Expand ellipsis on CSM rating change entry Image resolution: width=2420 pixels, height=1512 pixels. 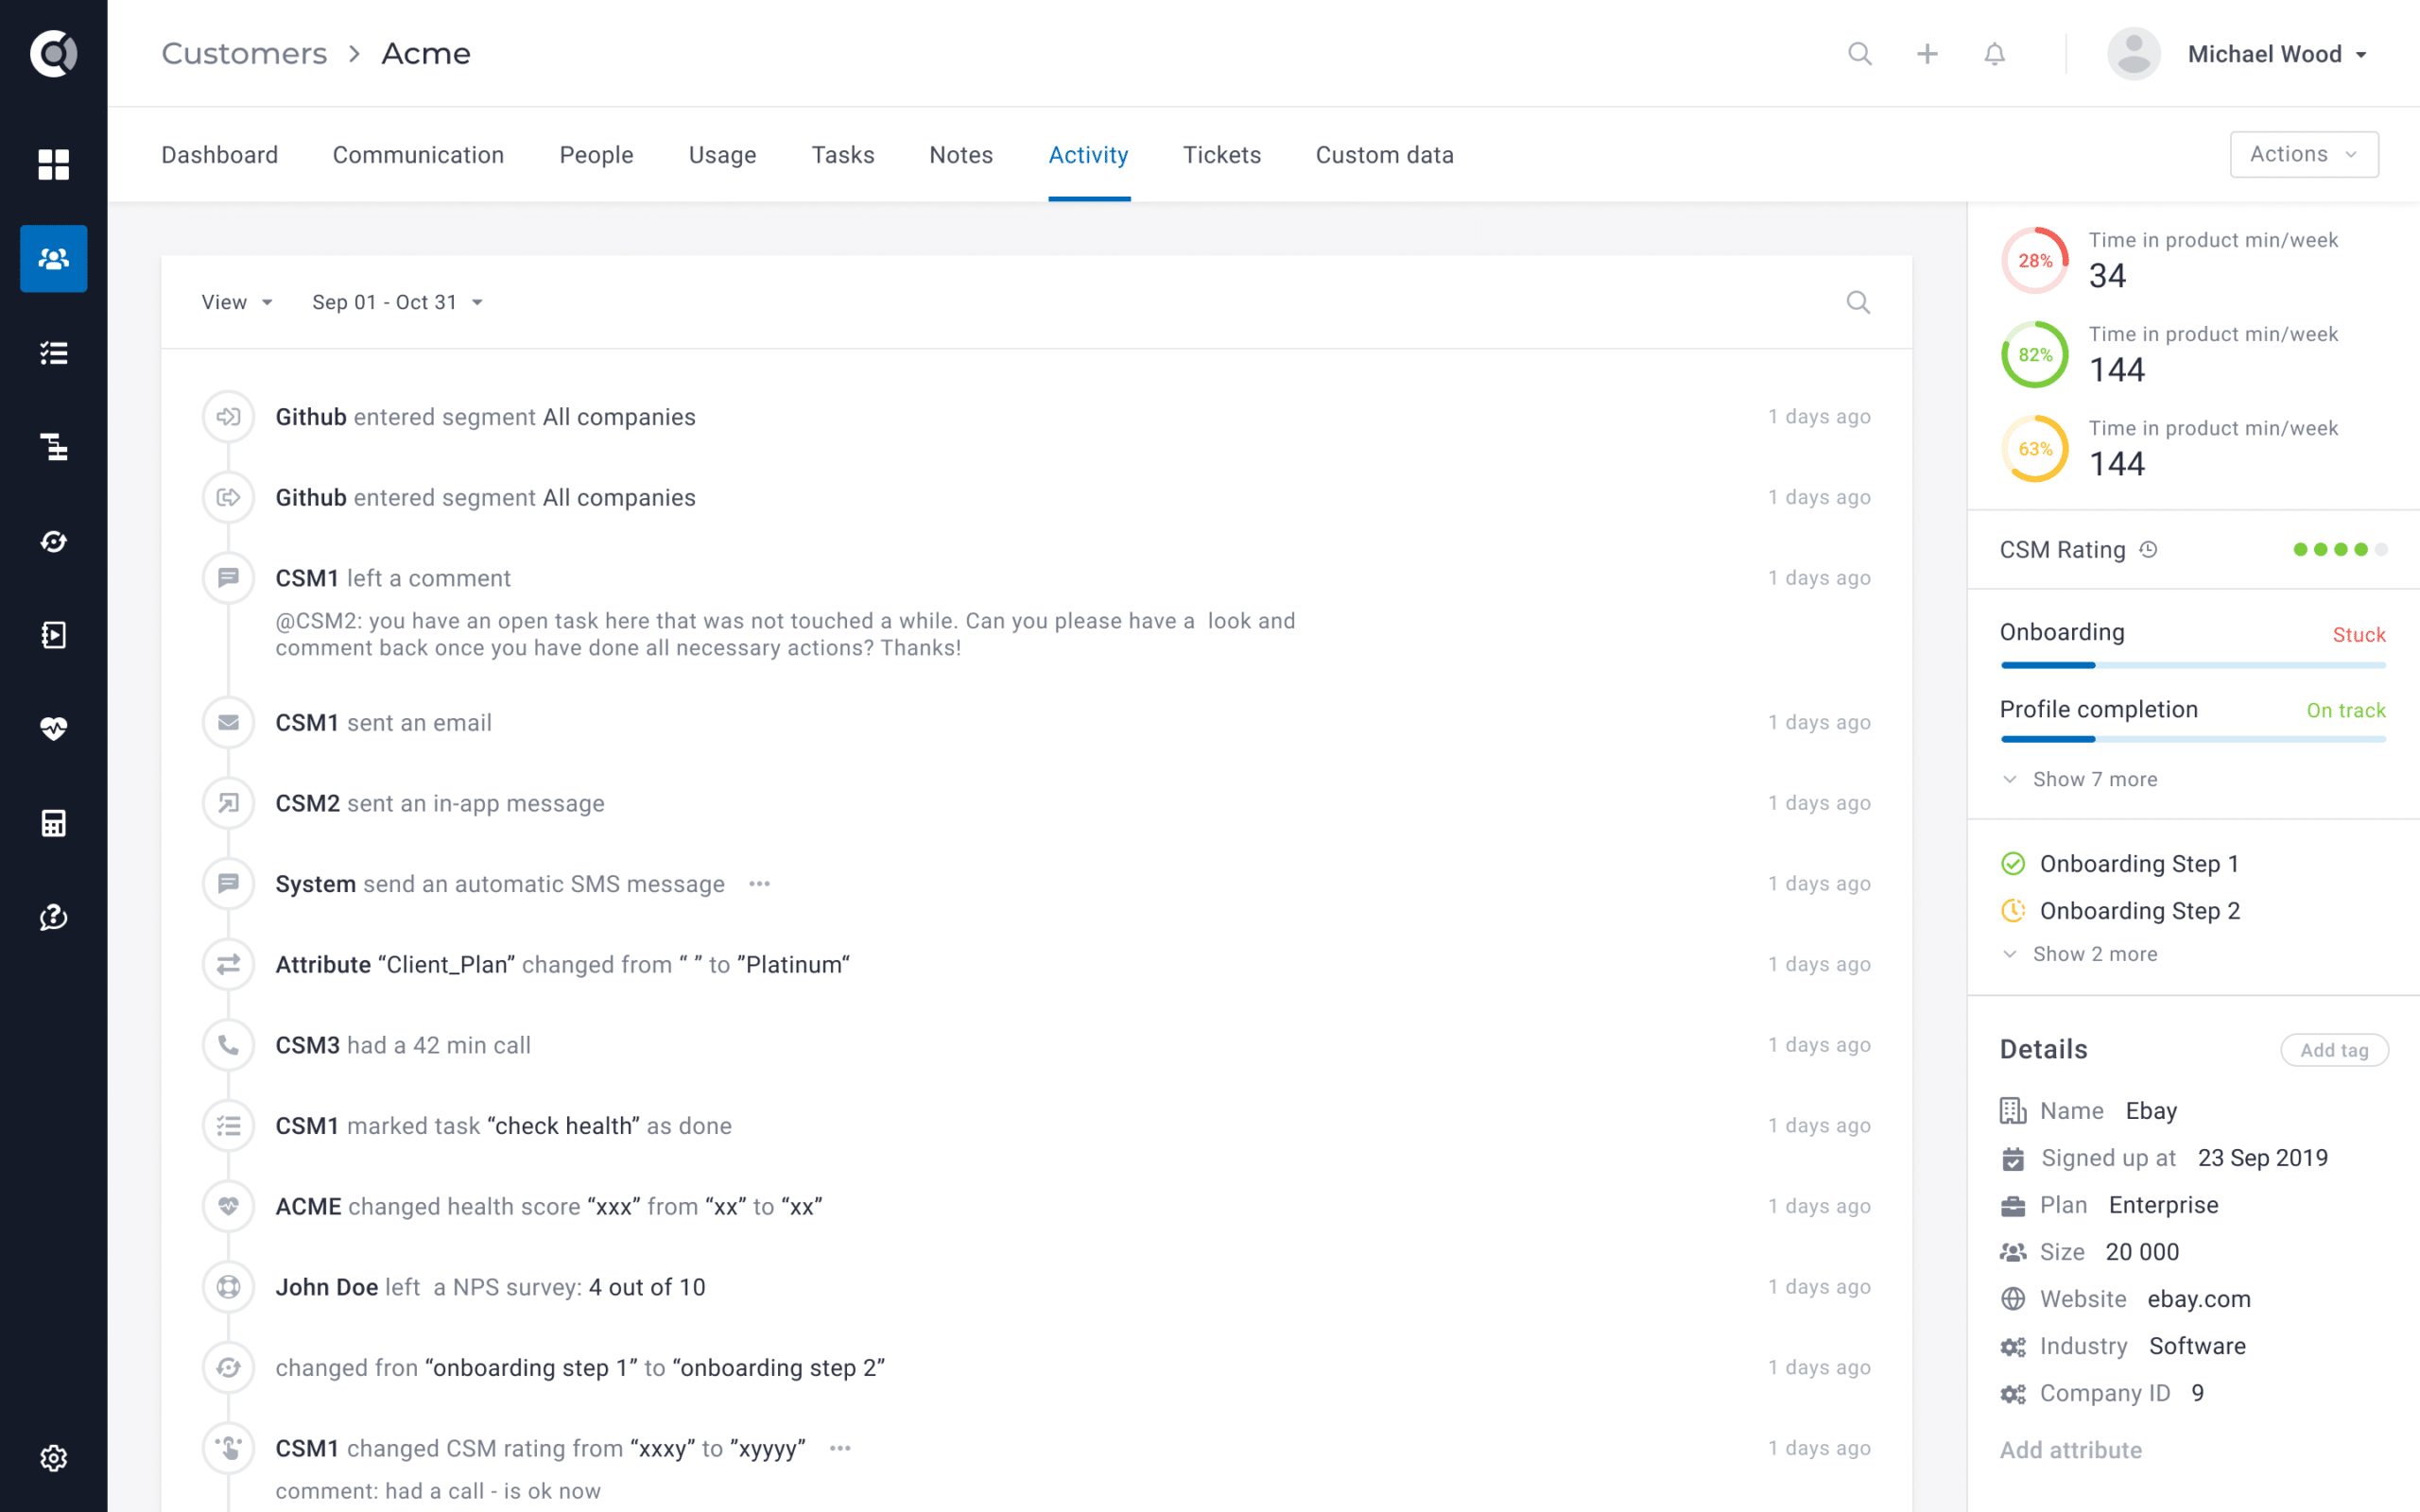[x=840, y=1448]
